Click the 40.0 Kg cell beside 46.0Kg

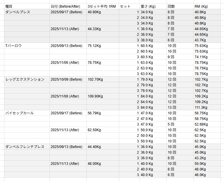point(153,175)
